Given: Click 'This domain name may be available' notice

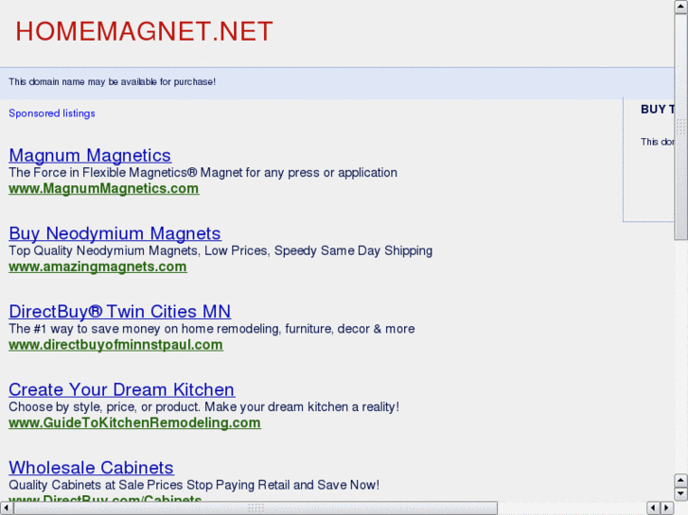Looking at the screenshot, I should 112,82.
